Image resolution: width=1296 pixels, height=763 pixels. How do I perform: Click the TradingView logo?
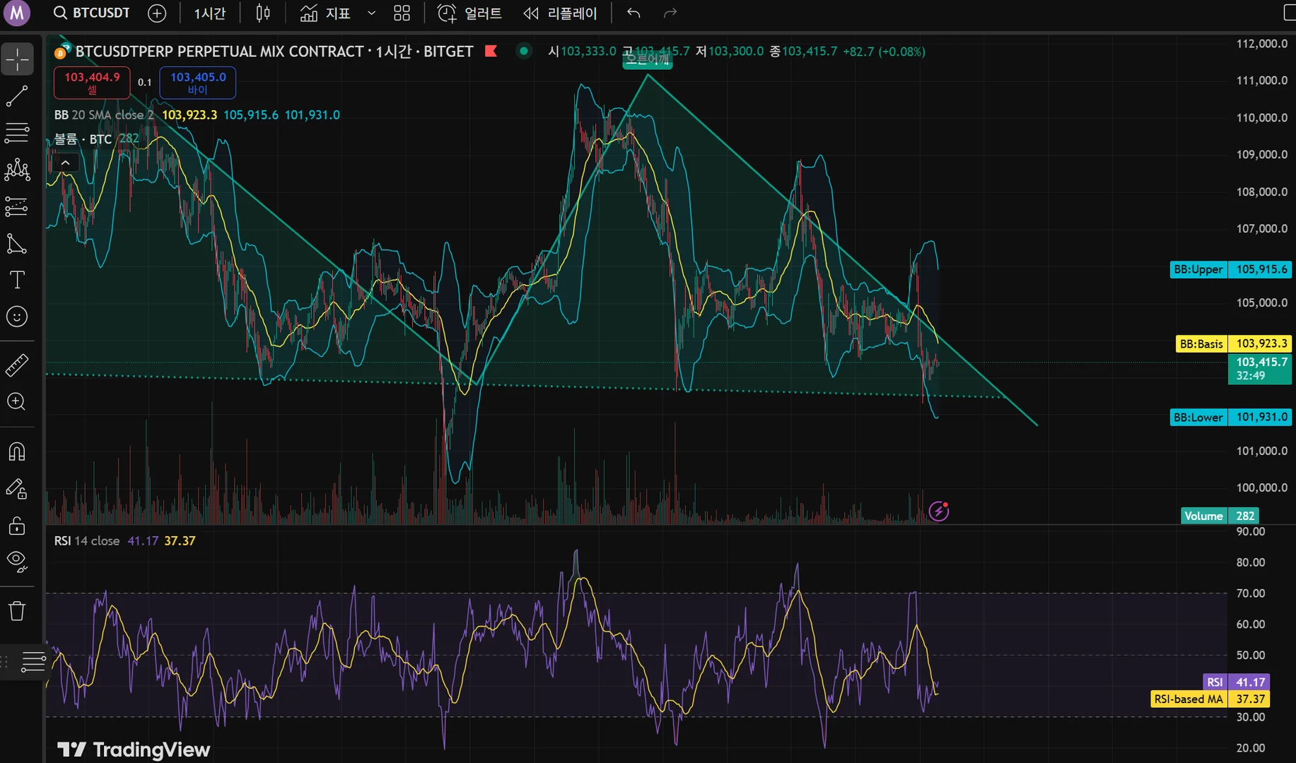click(x=134, y=750)
